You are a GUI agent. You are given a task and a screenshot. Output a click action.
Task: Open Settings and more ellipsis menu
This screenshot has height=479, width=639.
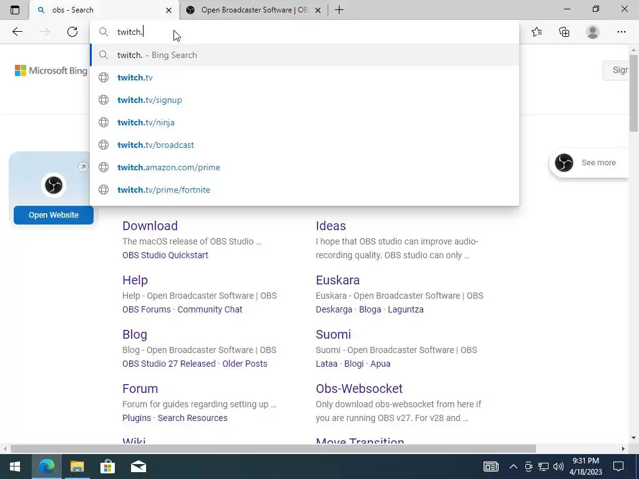point(621,32)
